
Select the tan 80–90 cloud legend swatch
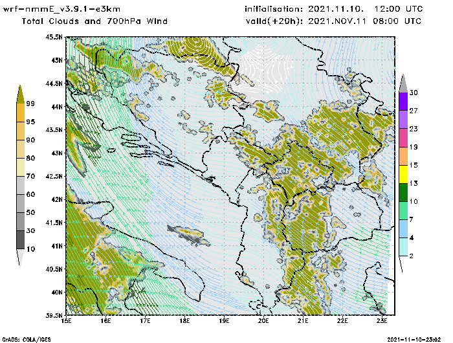click(20, 149)
